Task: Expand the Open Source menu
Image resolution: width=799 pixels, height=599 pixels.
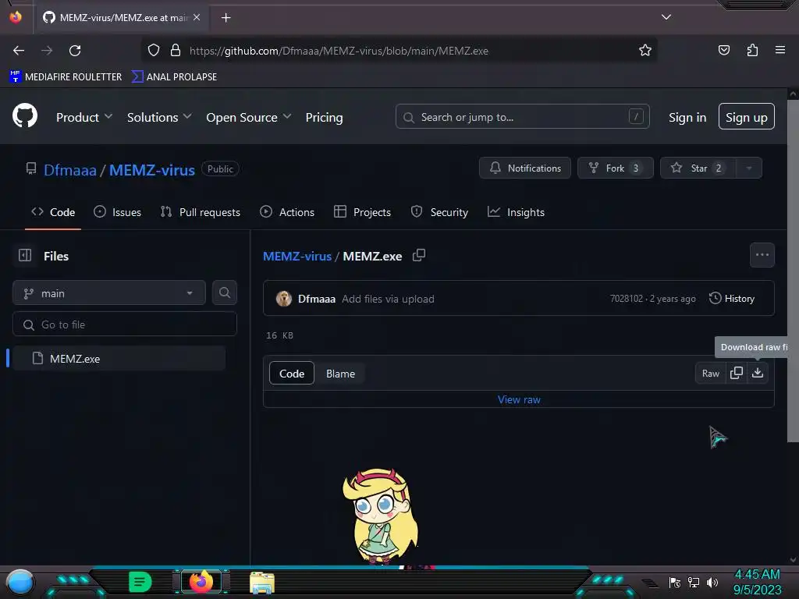Action: pos(249,117)
